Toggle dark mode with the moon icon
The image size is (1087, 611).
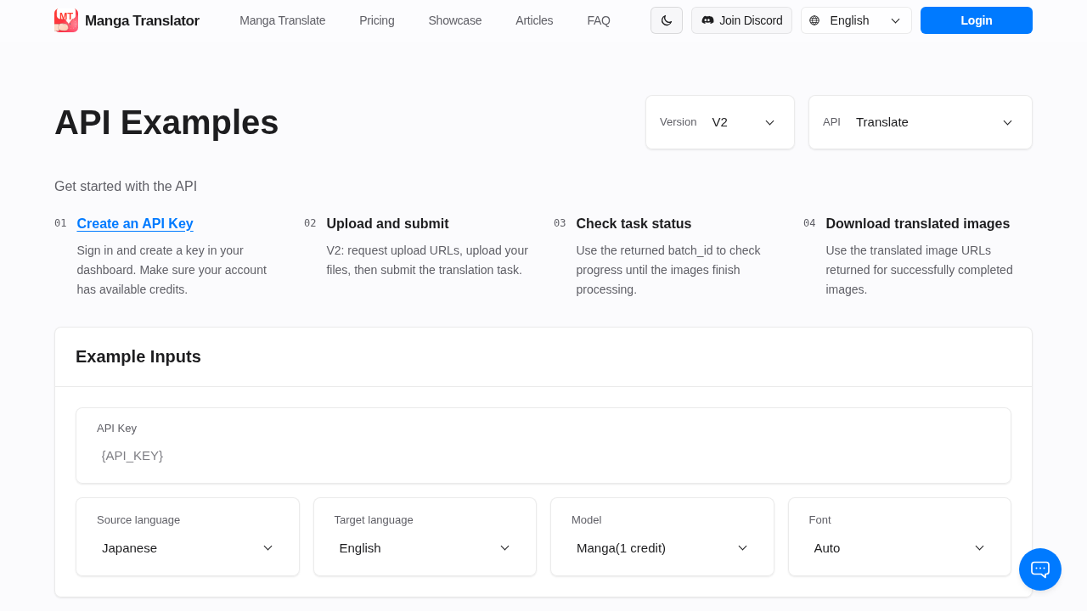click(667, 20)
